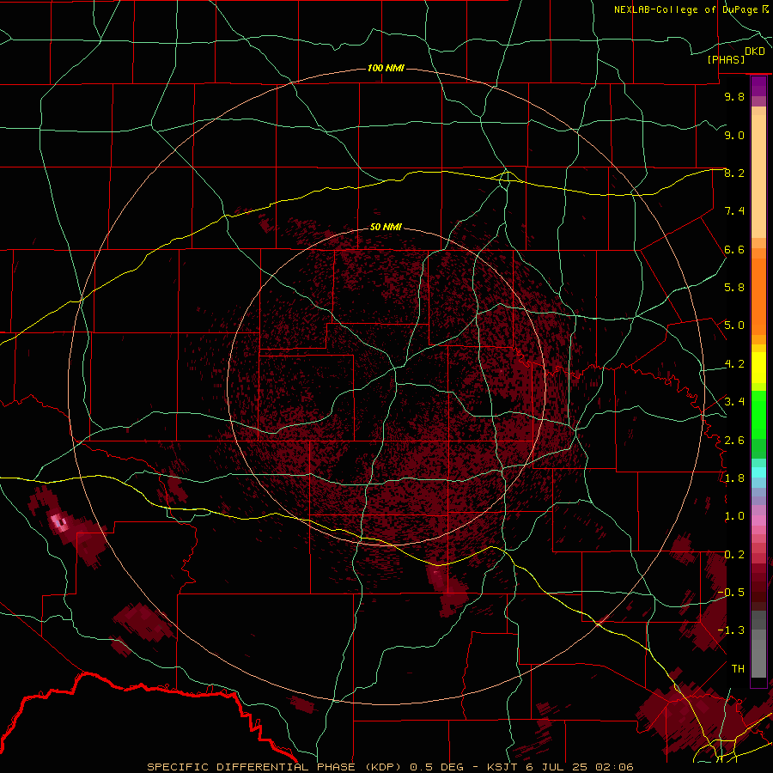Viewport: 773px width, 773px height.
Task: Select the 9.8 legend value
Action: tap(734, 96)
